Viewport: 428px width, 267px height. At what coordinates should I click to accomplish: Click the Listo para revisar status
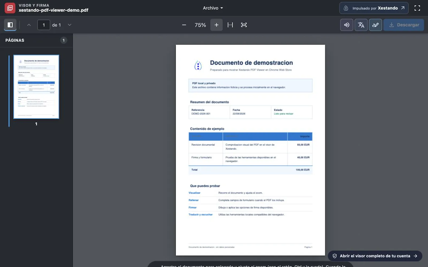[x=284, y=114]
